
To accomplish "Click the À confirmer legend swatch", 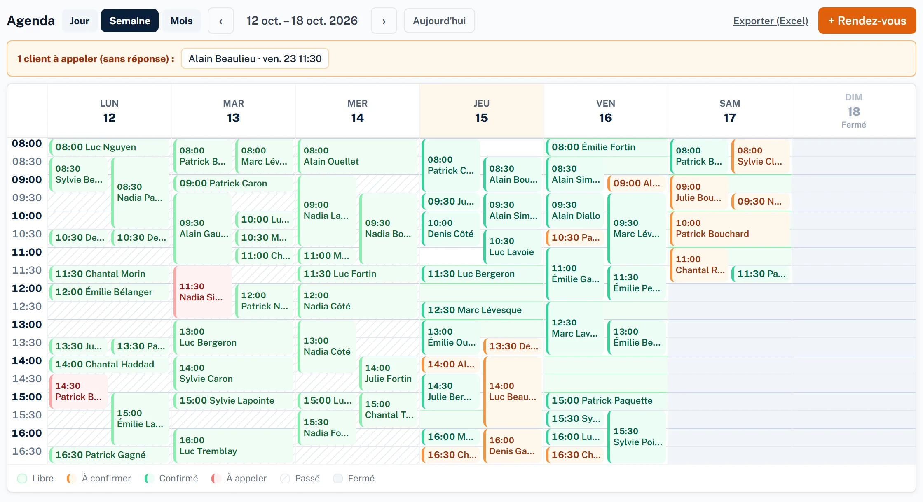I will pos(71,479).
